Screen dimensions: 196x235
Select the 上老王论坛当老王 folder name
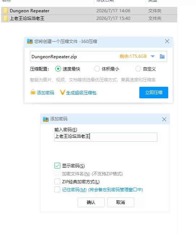point(27,18)
